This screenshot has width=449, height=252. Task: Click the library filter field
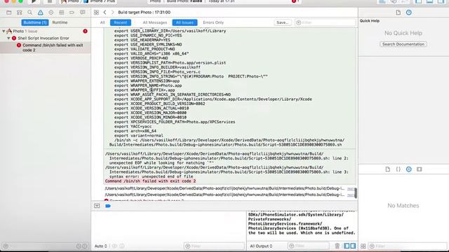(x=408, y=246)
